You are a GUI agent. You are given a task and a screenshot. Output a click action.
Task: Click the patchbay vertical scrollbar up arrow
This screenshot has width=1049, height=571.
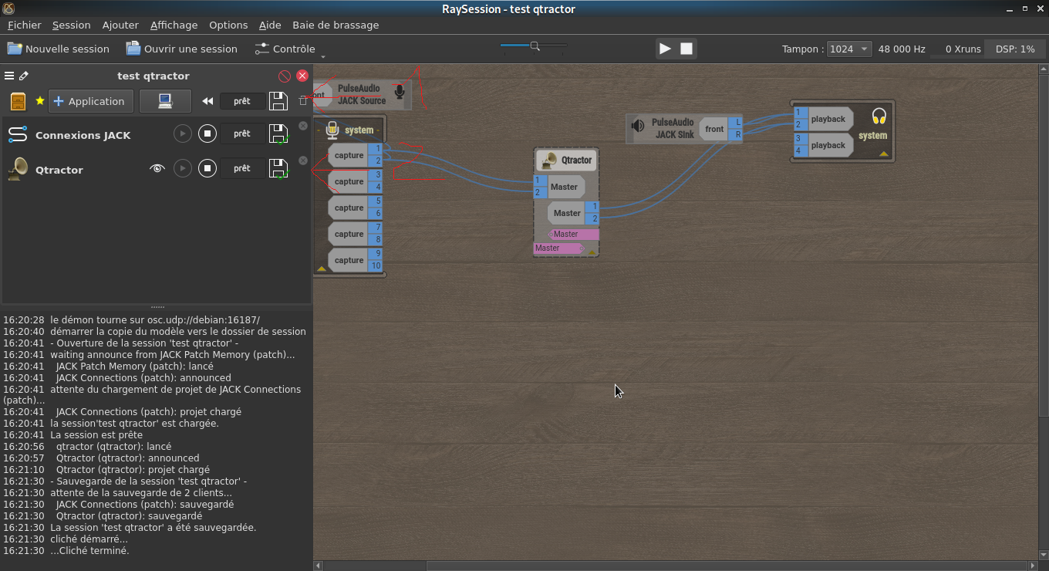[1044, 70]
